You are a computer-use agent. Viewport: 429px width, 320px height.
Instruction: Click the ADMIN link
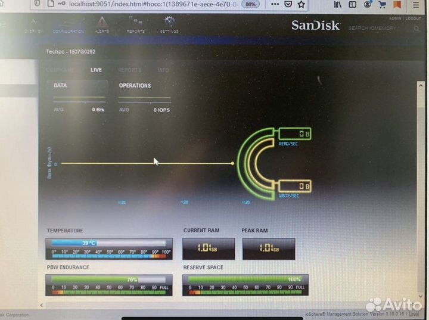[x=395, y=18]
